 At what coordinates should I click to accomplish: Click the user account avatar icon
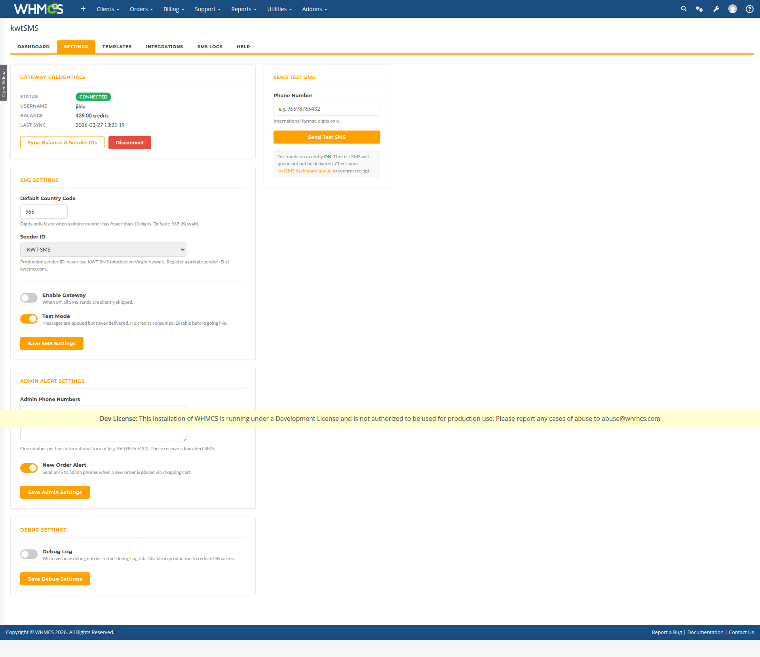[733, 9]
